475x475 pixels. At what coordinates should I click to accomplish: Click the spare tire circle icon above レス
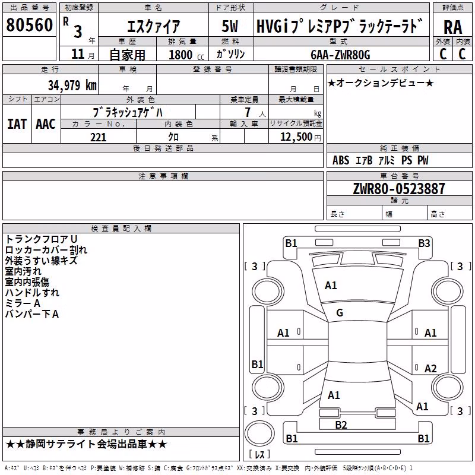pos(259,433)
